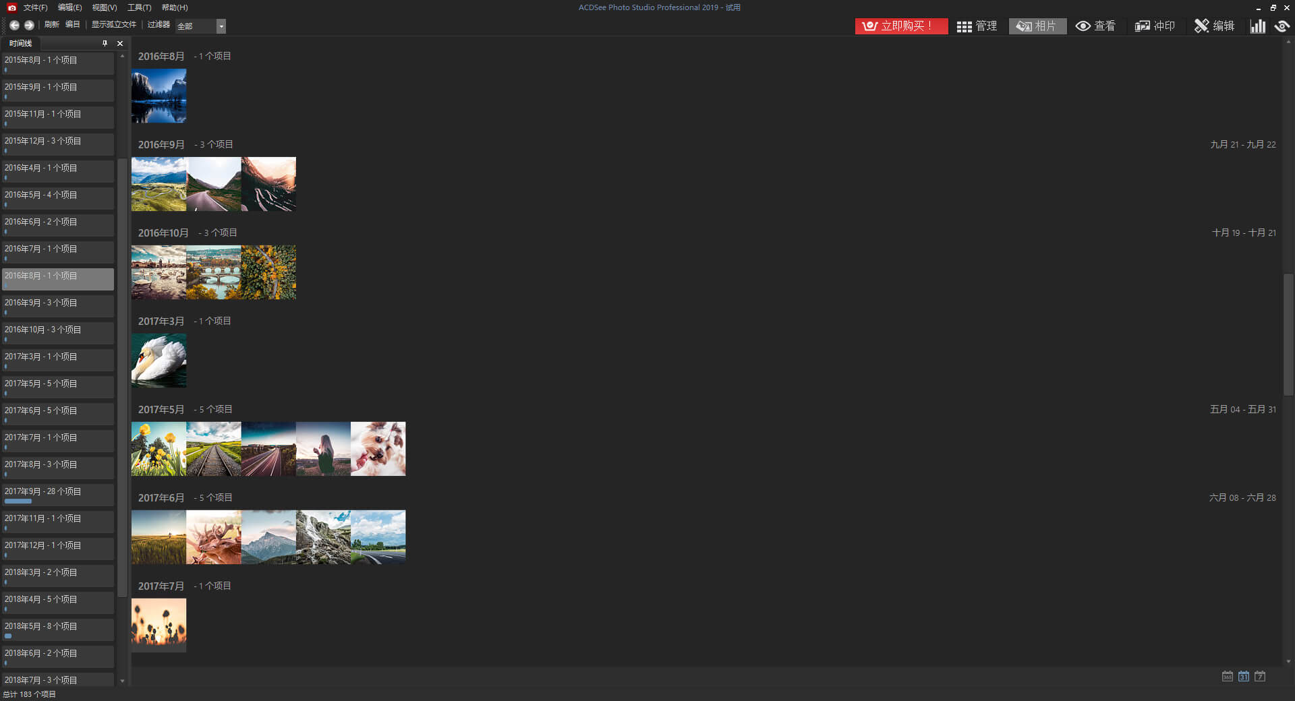Select timeline entry 2017年5月 - 5个项目

coord(58,387)
